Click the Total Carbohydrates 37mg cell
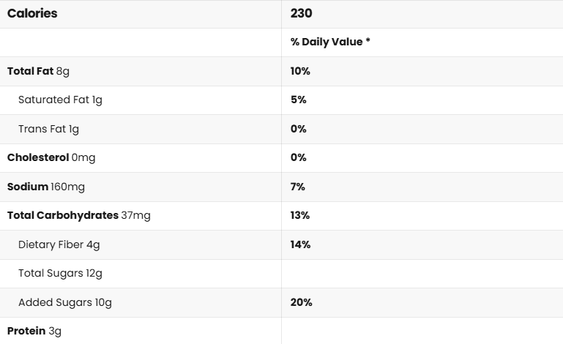This screenshot has width=563, height=344. click(79, 215)
